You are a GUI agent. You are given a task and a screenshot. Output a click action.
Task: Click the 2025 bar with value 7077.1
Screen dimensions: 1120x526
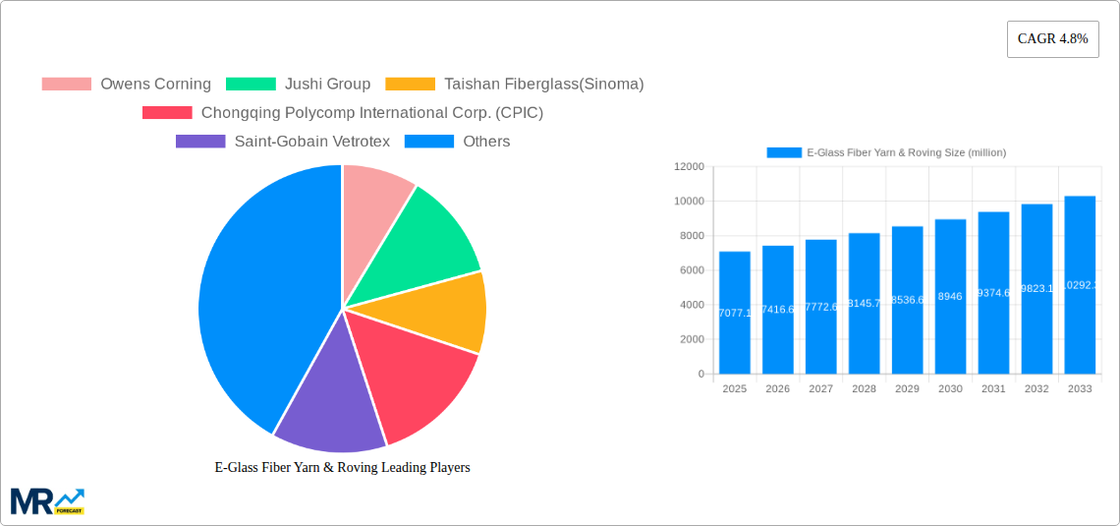[x=735, y=313]
